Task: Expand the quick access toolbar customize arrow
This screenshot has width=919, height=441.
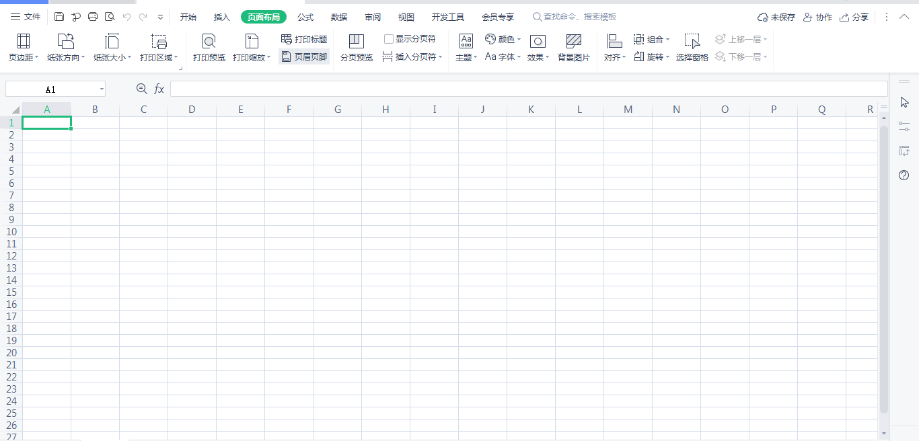Action: coord(160,17)
